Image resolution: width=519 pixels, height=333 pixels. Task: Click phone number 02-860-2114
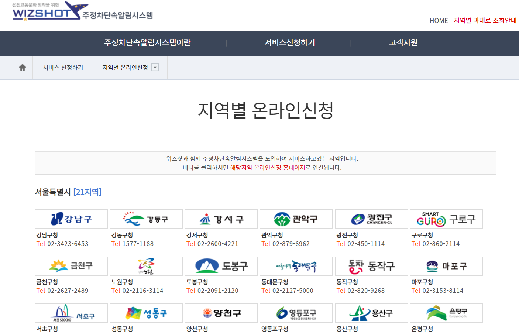(441, 244)
